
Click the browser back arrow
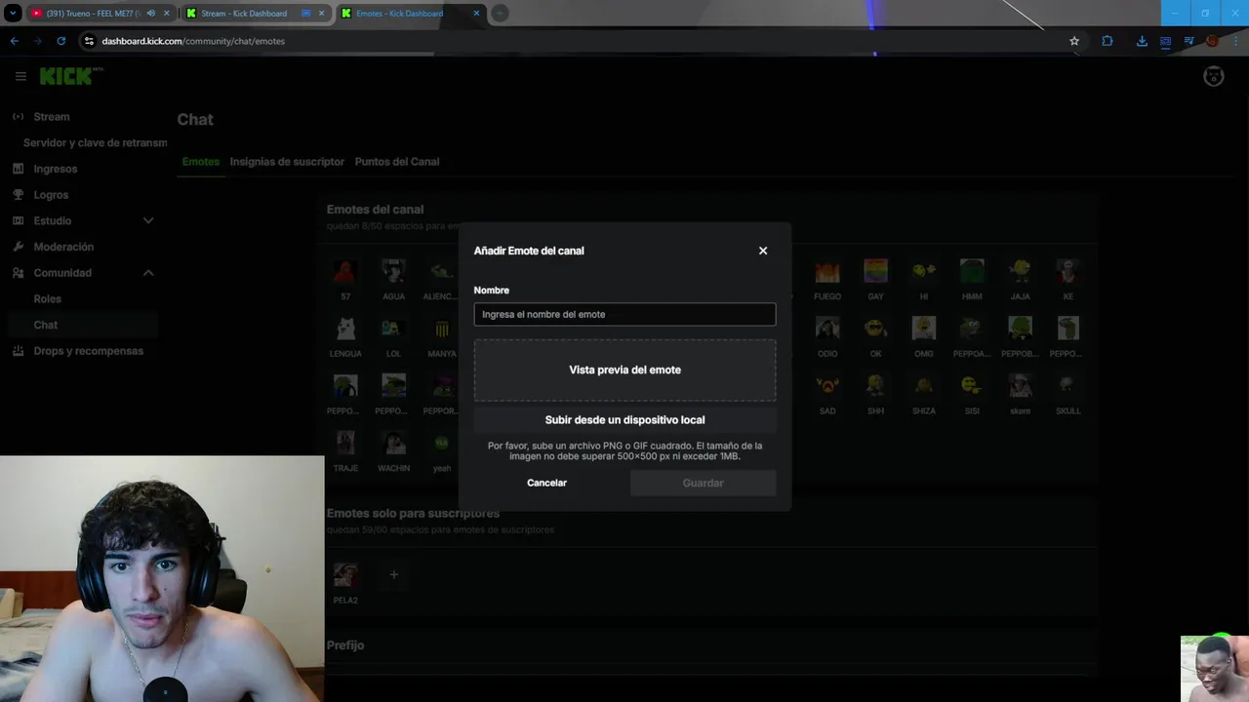tap(14, 41)
